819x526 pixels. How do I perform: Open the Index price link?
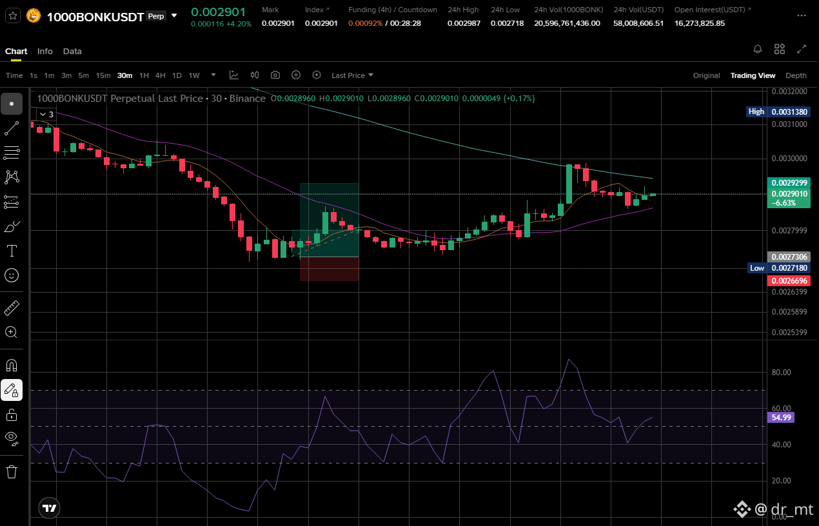pos(317,10)
